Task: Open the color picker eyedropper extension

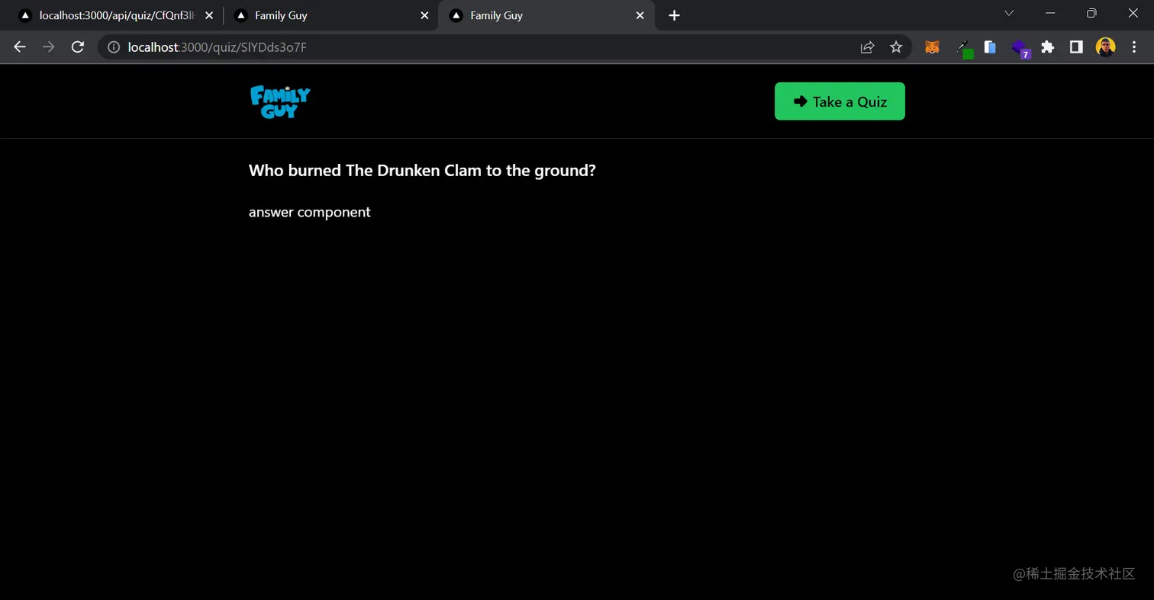Action: (x=965, y=48)
